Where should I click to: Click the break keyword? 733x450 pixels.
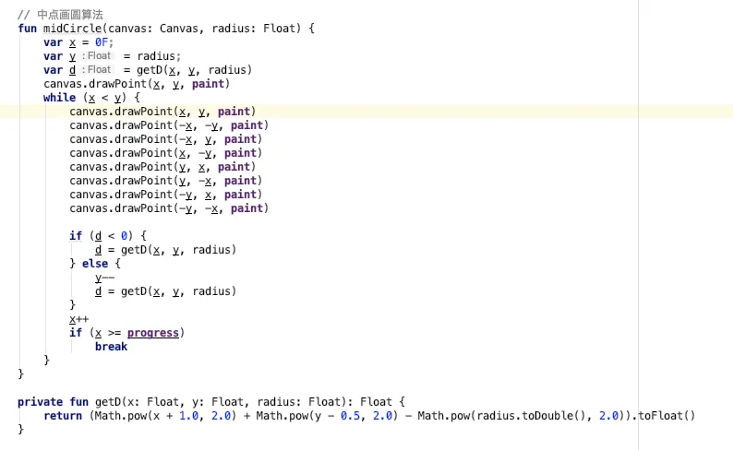pyautogui.click(x=111, y=347)
